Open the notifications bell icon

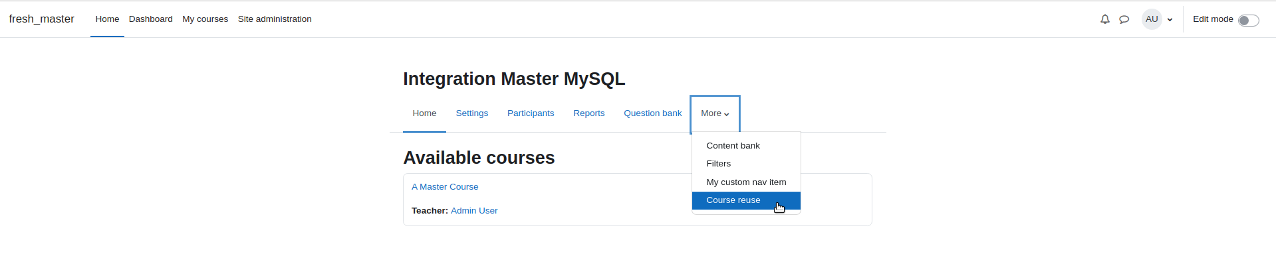(x=1104, y=19)
